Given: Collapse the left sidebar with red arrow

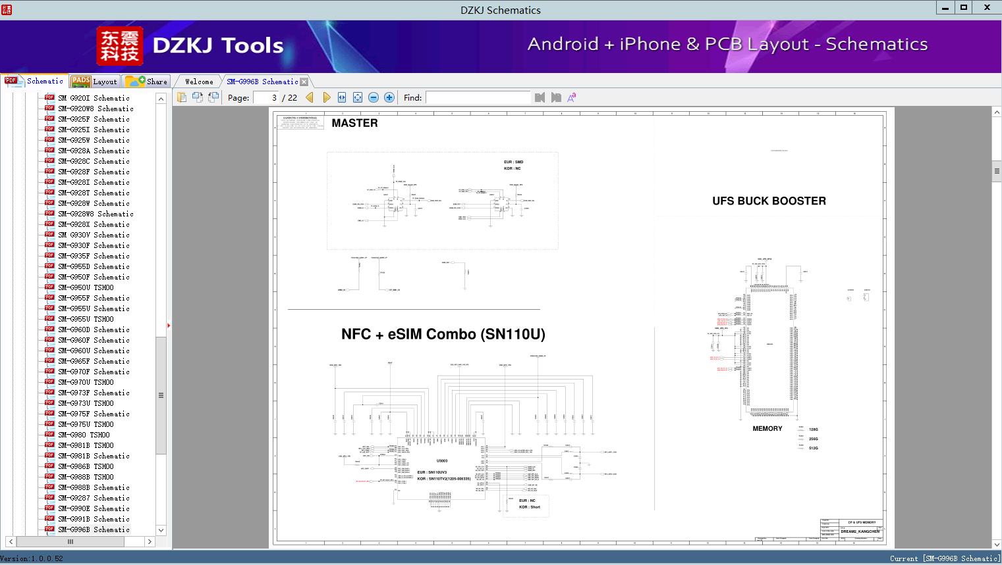Looking at the screenshot, I should [169, 325].
